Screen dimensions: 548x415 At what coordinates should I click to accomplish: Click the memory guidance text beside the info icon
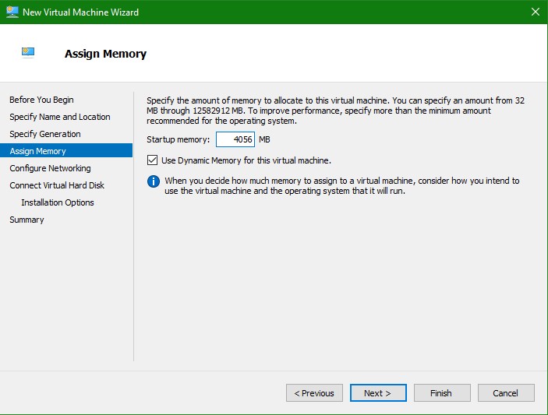point(341,186)
